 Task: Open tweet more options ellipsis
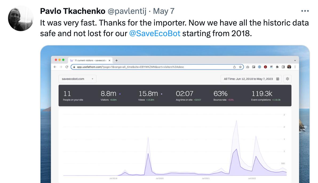(305, 11)
